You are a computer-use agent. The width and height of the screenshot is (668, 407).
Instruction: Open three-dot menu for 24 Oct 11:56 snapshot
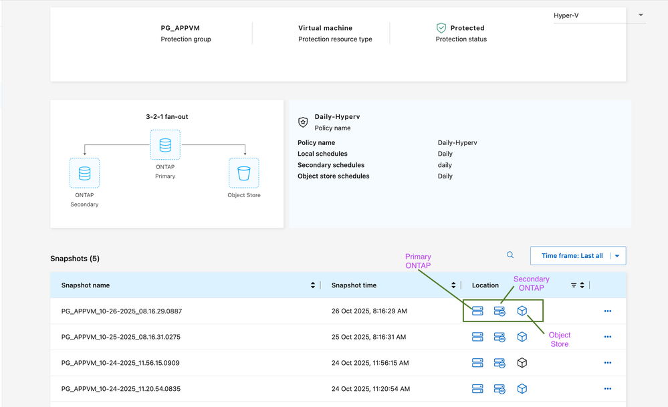pos(607,363)
